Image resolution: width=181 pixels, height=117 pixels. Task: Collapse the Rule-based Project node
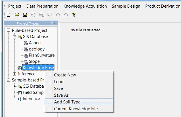click(8, 30)
